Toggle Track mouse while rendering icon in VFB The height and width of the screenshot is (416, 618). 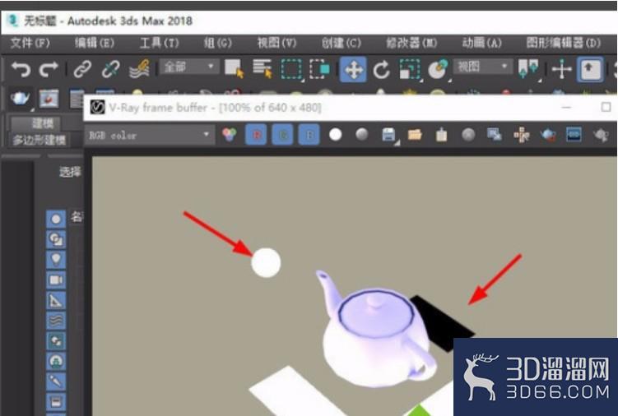pos(522,135)
